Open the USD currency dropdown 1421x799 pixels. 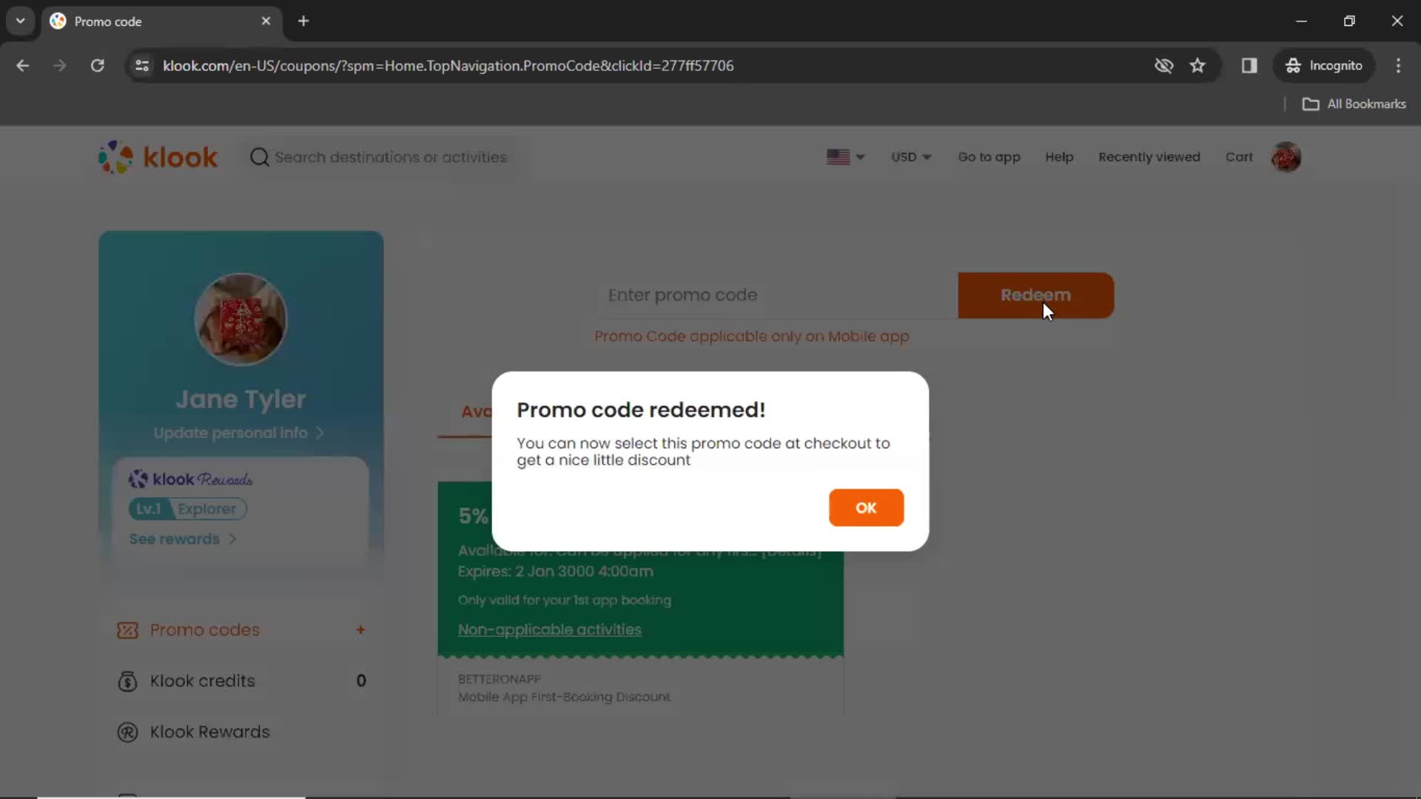pyautogui.click(x=911, y=157)
